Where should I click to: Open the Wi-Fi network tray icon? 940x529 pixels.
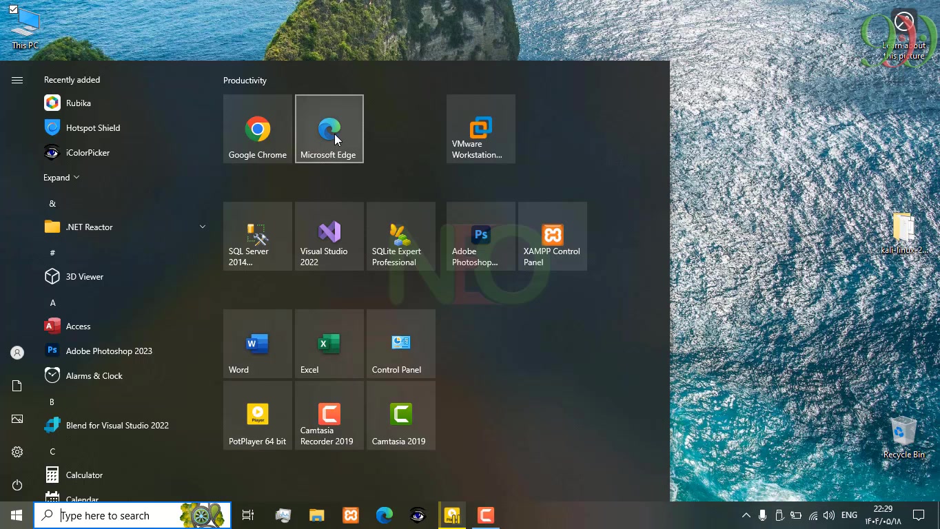click(x=813, y=515)
